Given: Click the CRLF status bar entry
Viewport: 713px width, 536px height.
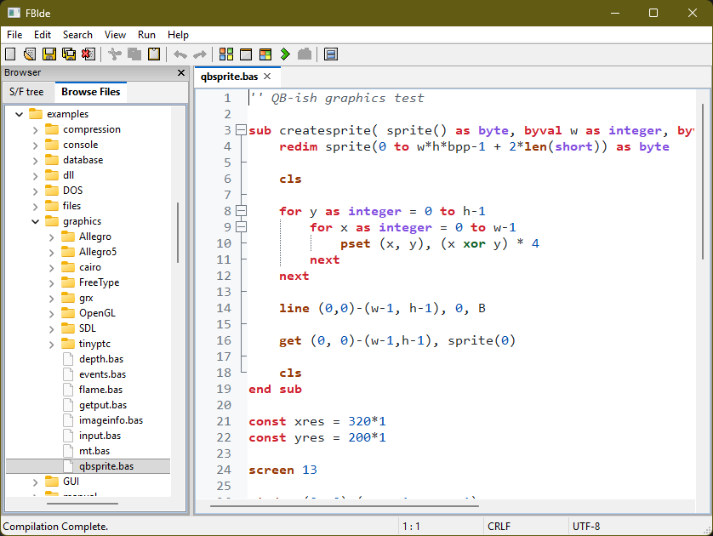Looking at the screenshot, I should [499, 527].
